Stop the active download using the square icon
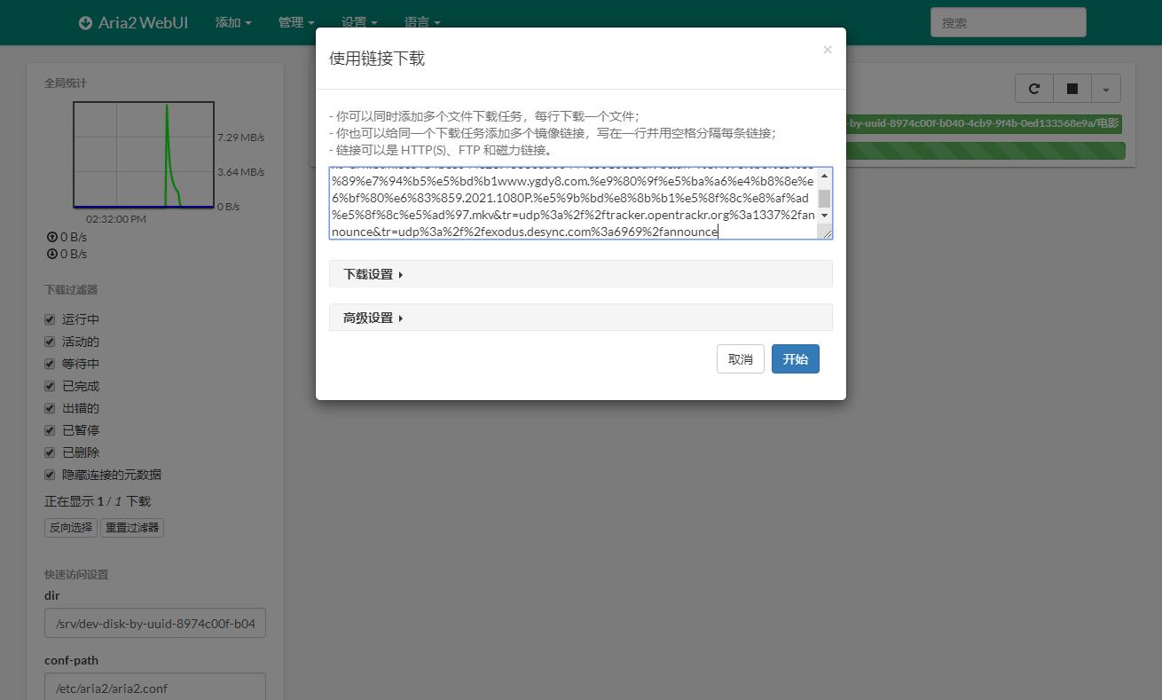The width and height of the screenshot is (1162, 700). click(1072, 88)
